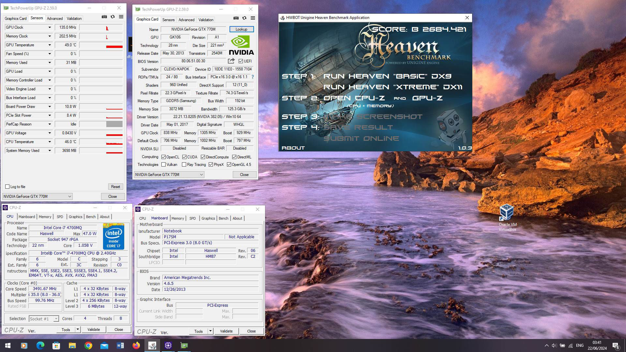626x352 pixels.
Task: Click refresh icon in GPU-Z Sensors window
Action: click(x=113, y=17)
